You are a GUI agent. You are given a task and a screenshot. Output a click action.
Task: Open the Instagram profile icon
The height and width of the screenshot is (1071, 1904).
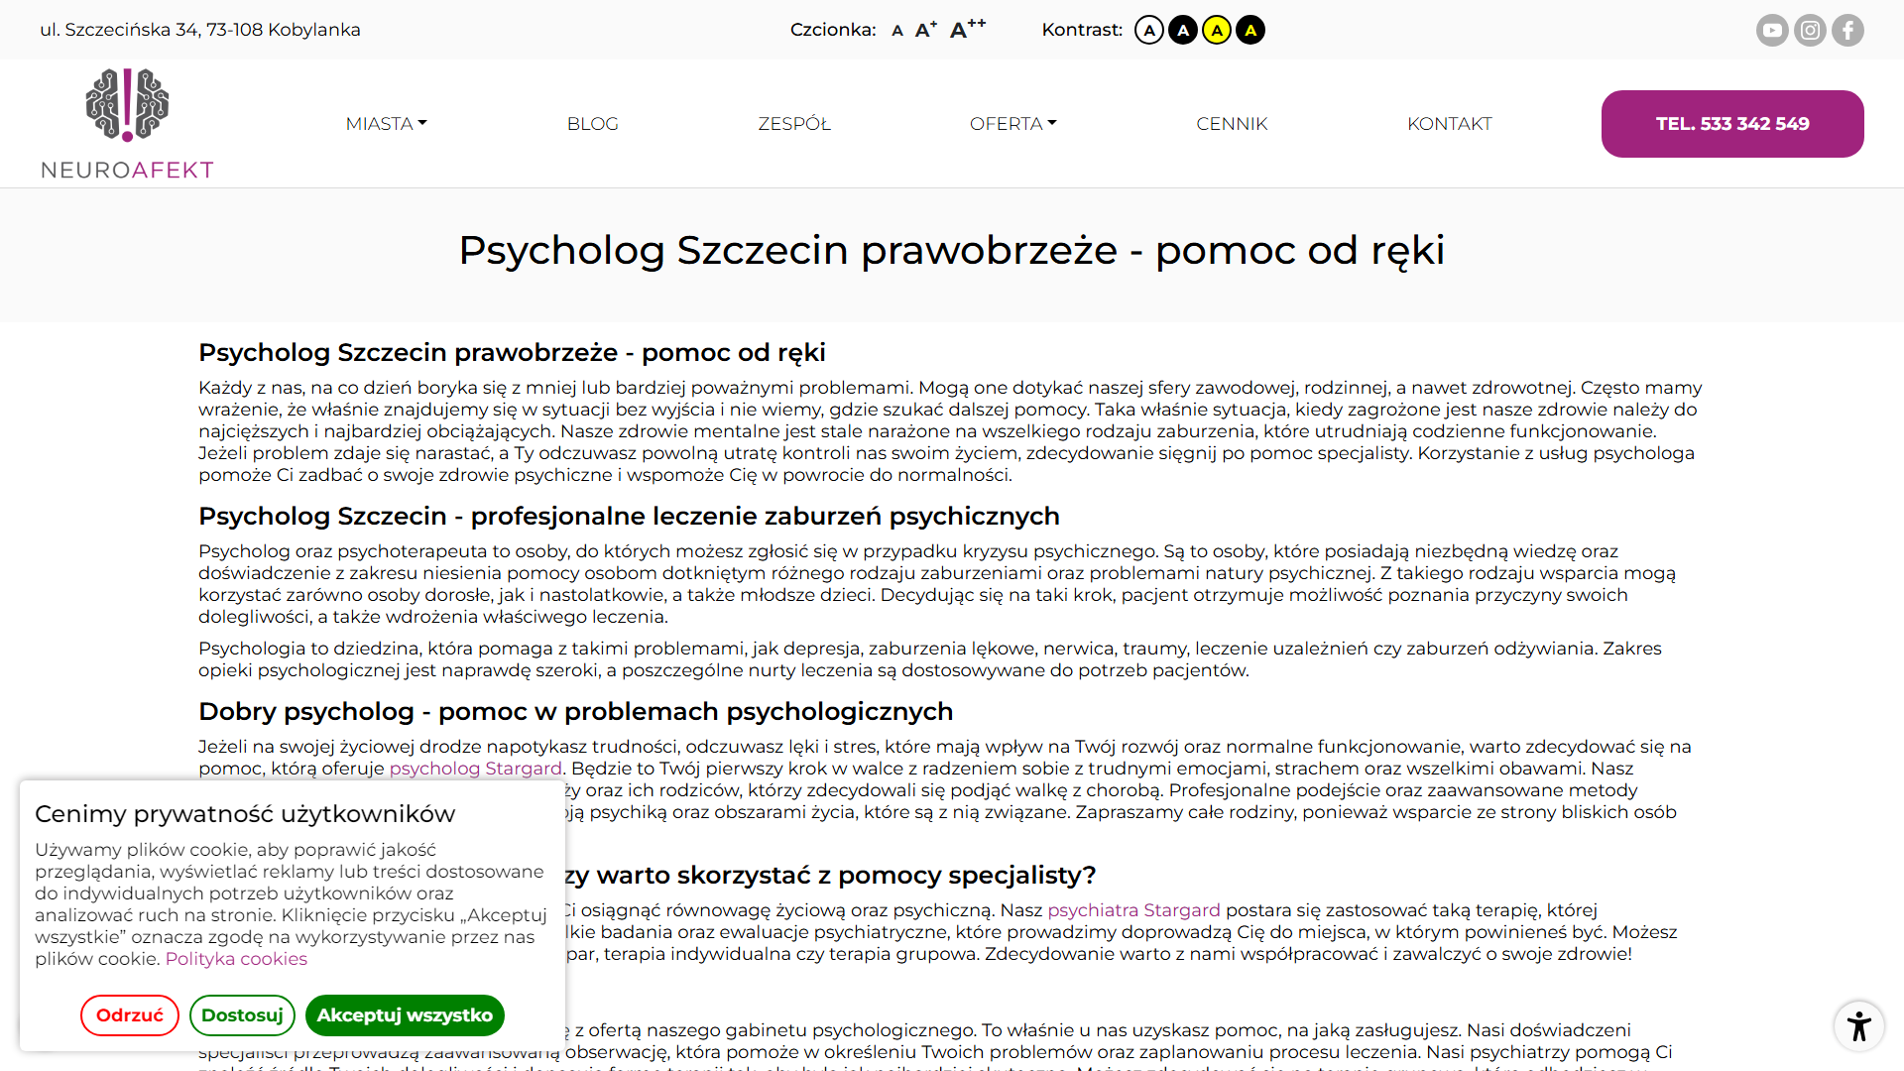[x=1810, y=30]
